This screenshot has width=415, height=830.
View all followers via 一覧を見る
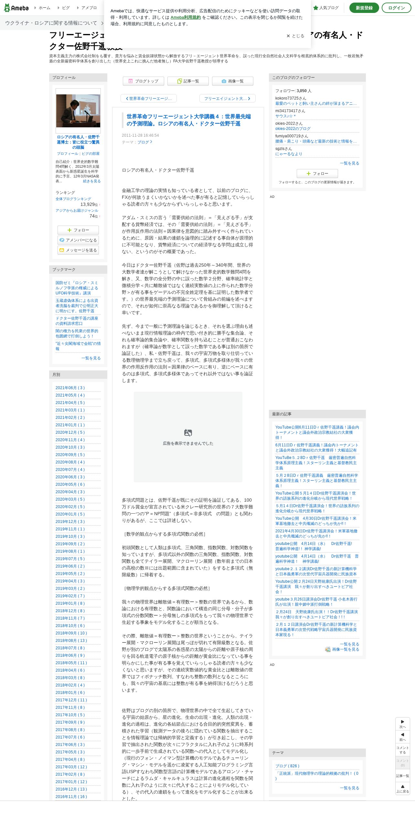coord(350,163)
